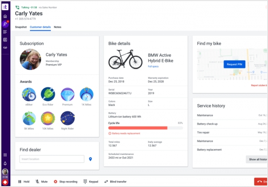Viewport: 268px width, 187px height.
Task: Click the purchase date Dec 25, 2018
Action: click(116, 82)
